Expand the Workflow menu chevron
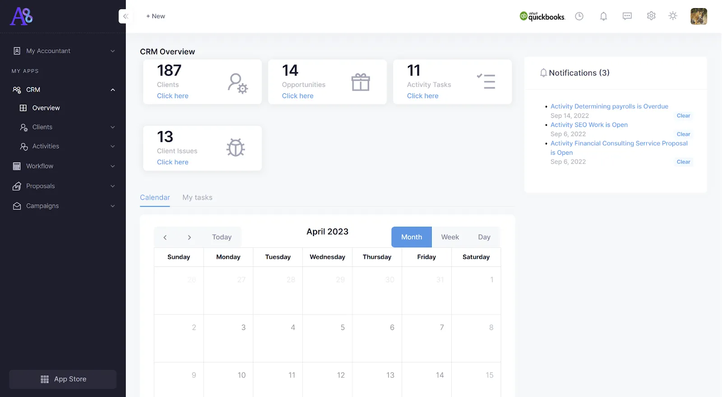Viewport: 722px width, 397px height. coord(113,166)
